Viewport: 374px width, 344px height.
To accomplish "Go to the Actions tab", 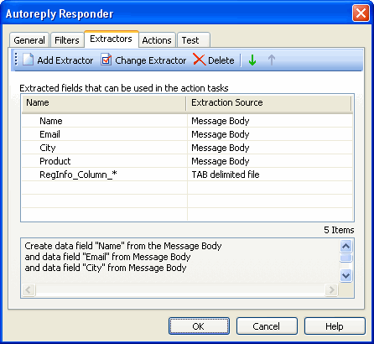I will (x=157, y=40).
